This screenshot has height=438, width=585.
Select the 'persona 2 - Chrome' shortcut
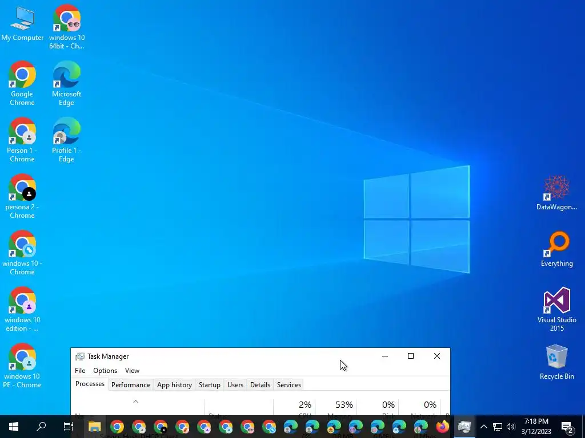pyautogui.click(x=22, y=196)
